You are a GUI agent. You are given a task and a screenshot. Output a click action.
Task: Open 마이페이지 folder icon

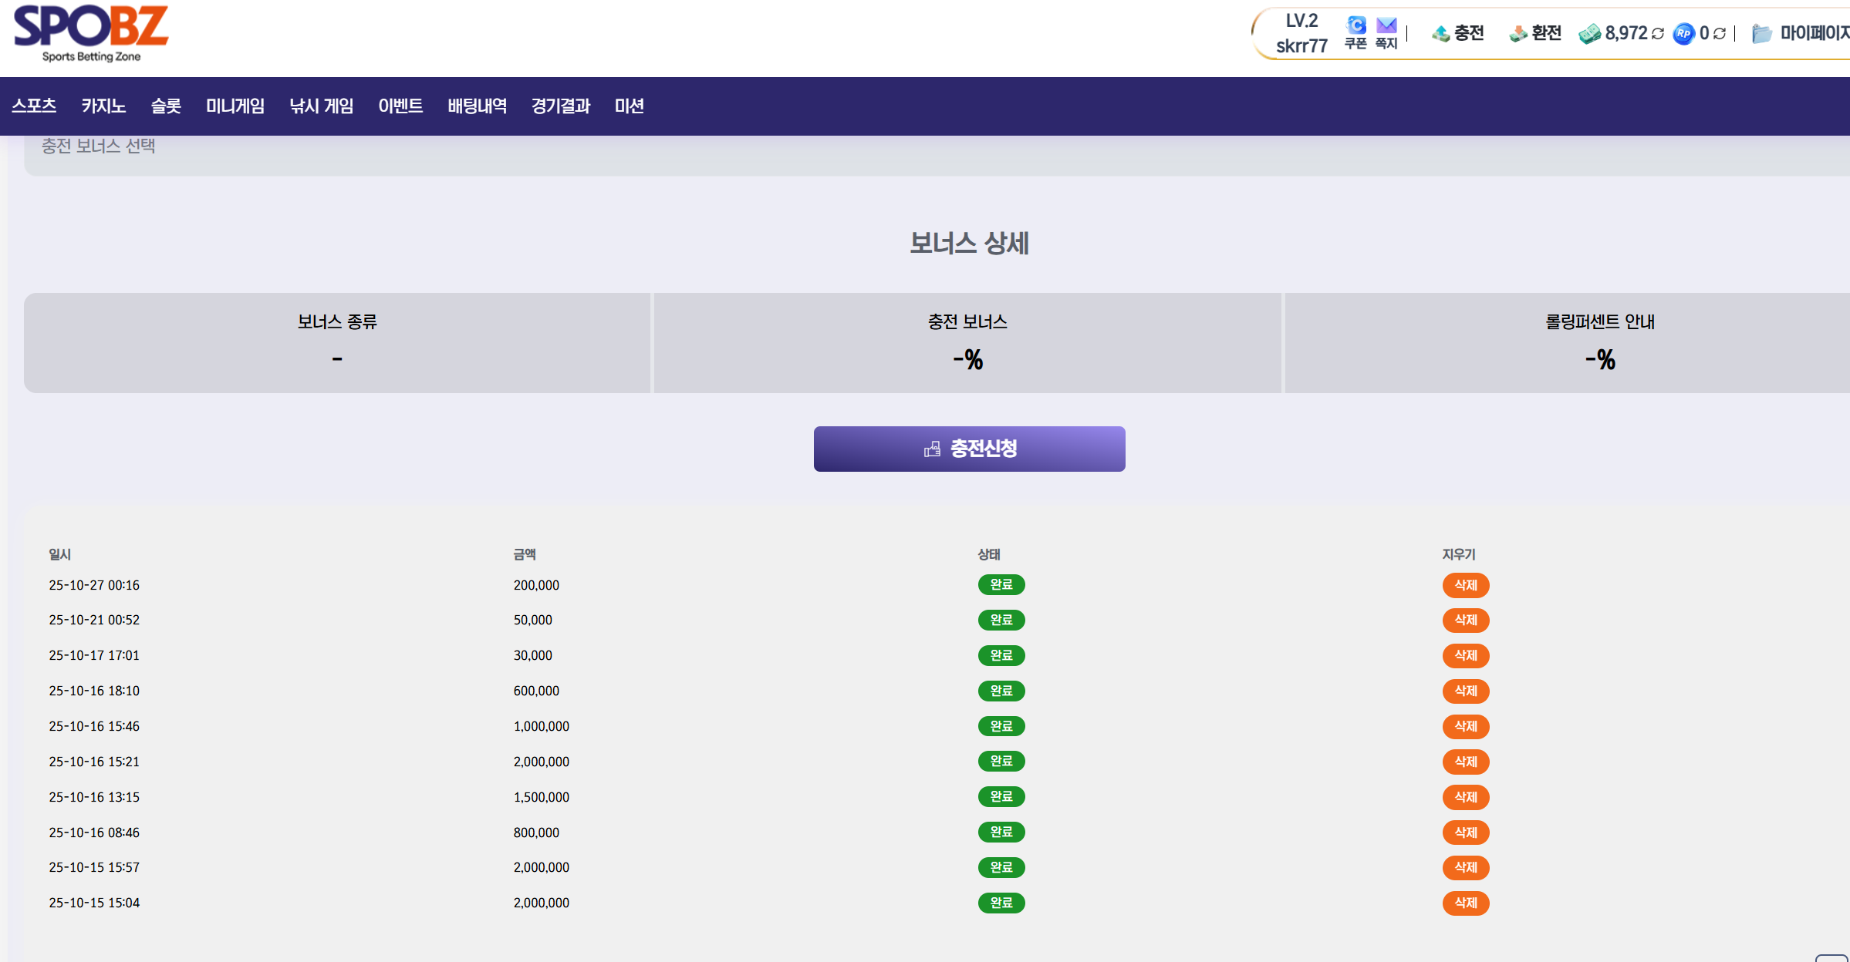(x=1761, y=34)
